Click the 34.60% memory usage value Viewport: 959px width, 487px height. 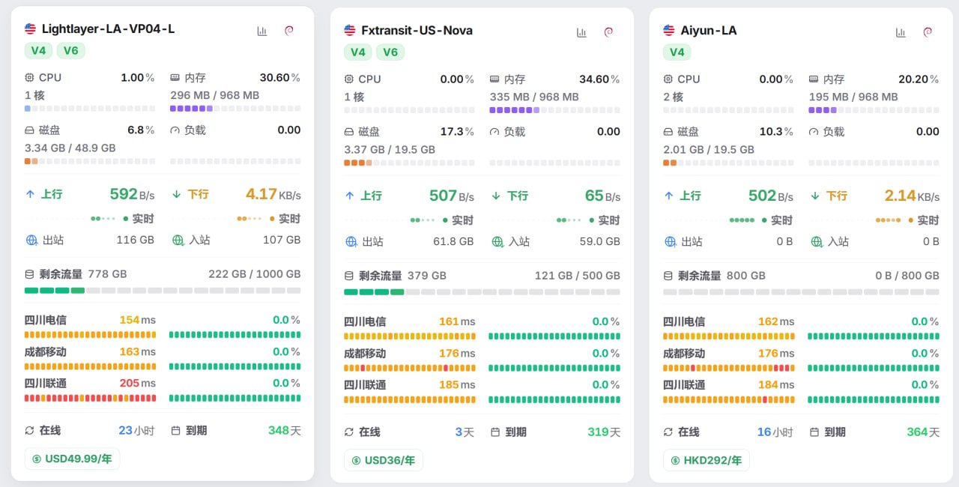(x=599, y=79)
